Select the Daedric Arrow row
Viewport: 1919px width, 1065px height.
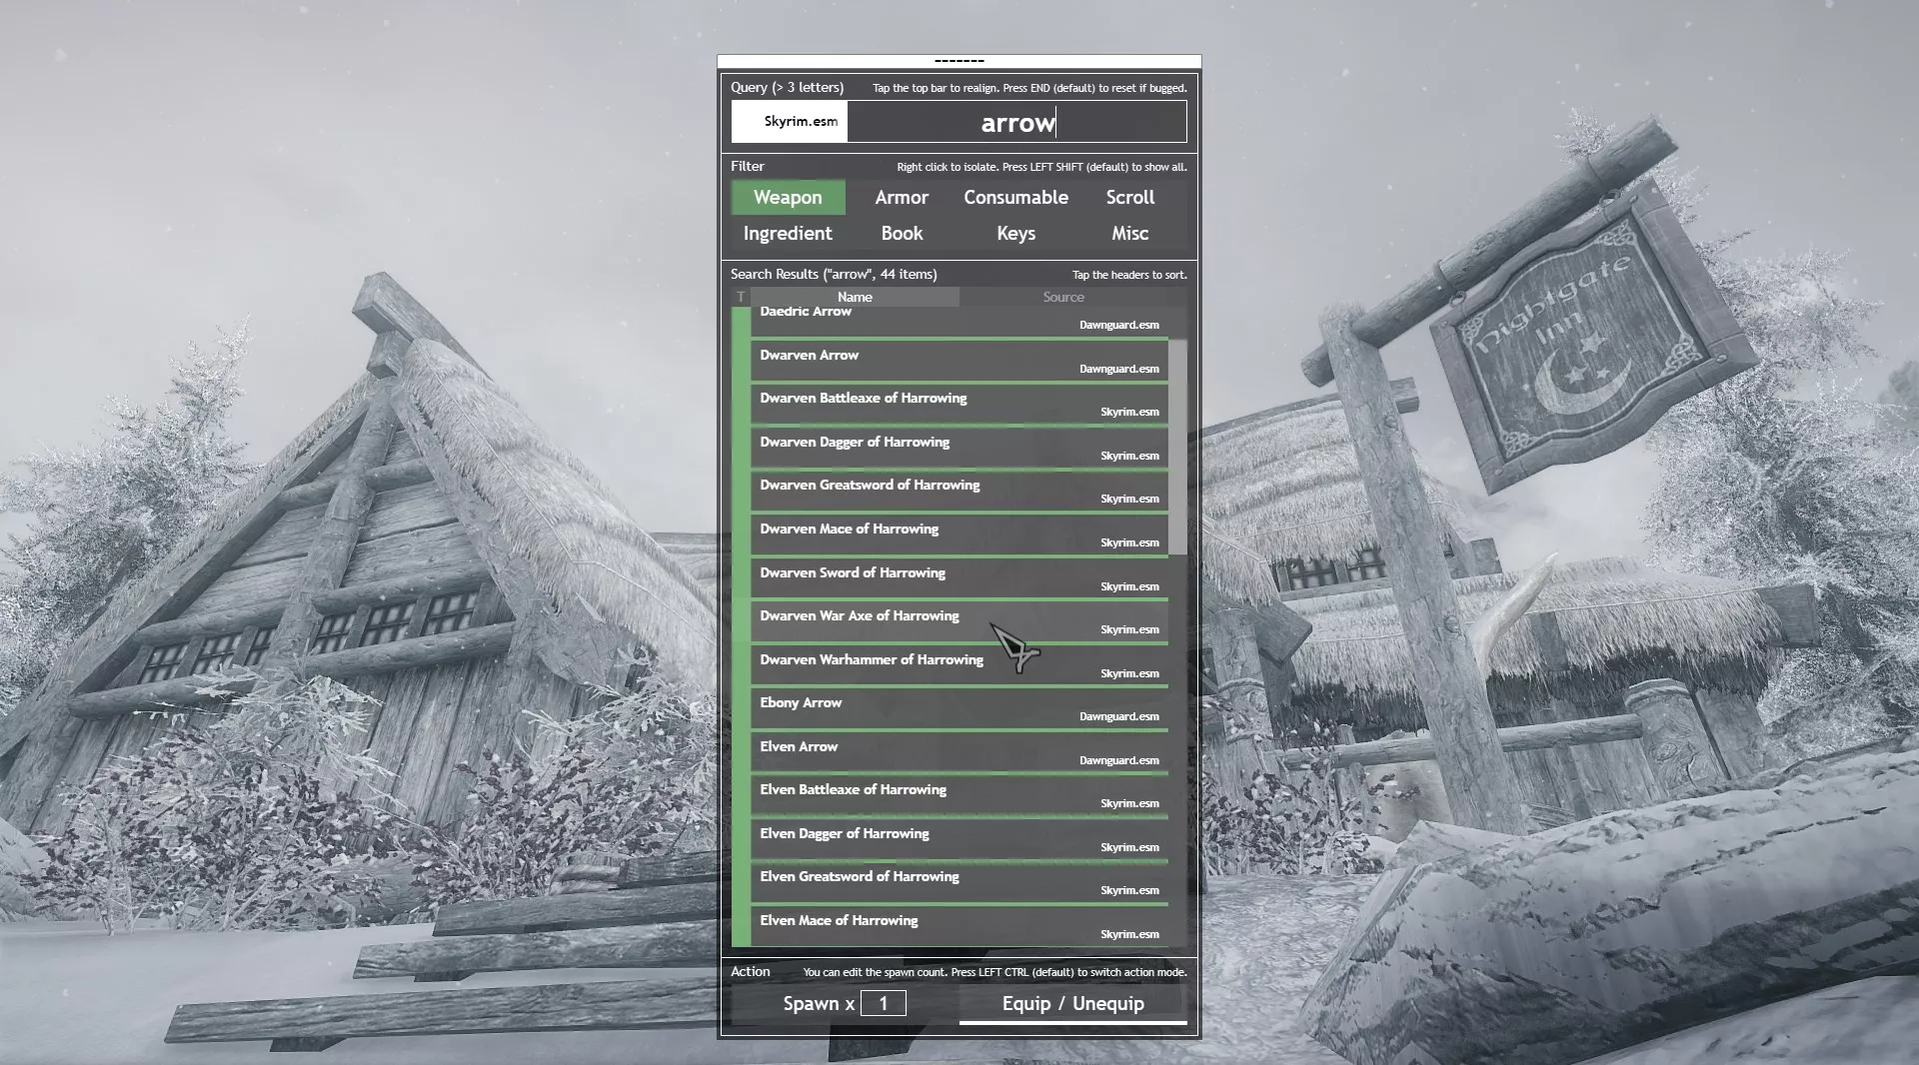959,322
